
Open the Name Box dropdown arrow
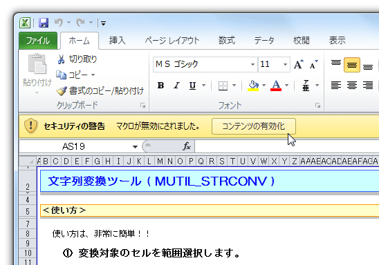point(135,146)
